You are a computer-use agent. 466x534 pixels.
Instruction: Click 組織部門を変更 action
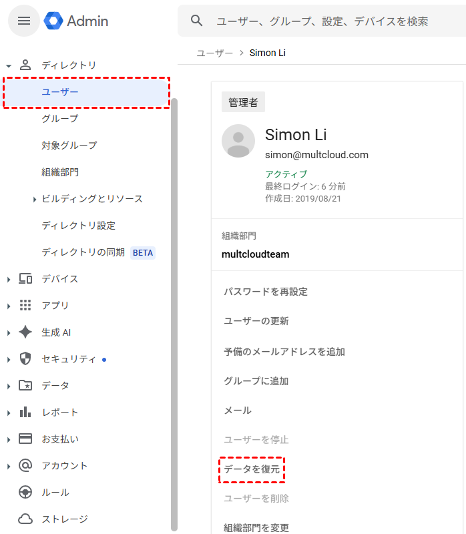(256, 527)
